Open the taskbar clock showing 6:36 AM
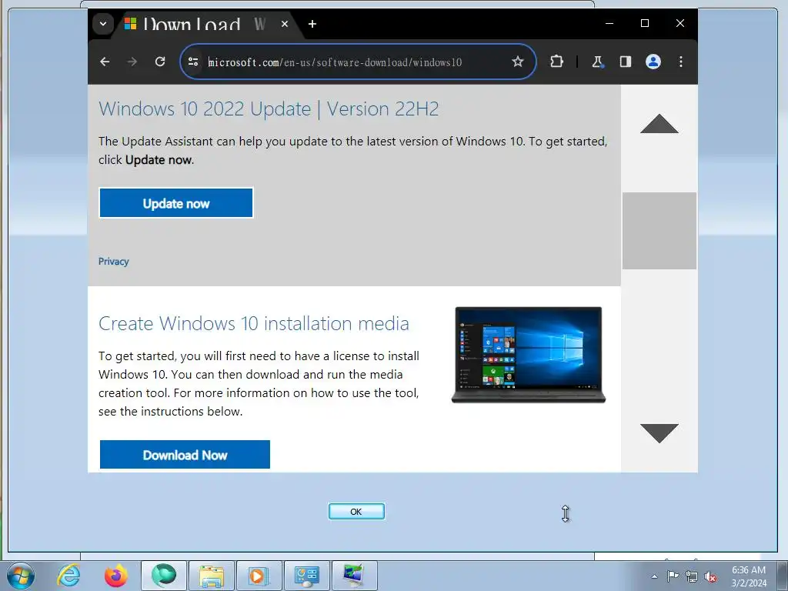 point(749,576)
